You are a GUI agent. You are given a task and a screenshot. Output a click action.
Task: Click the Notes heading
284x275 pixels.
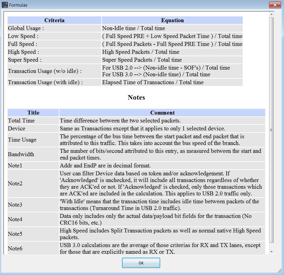(136, 98)
